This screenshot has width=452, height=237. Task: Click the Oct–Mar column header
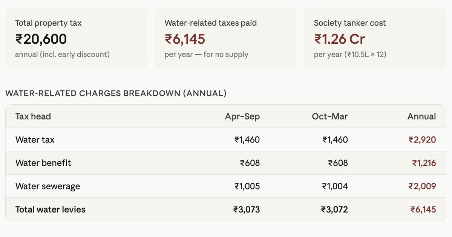(x=330, y=116)
